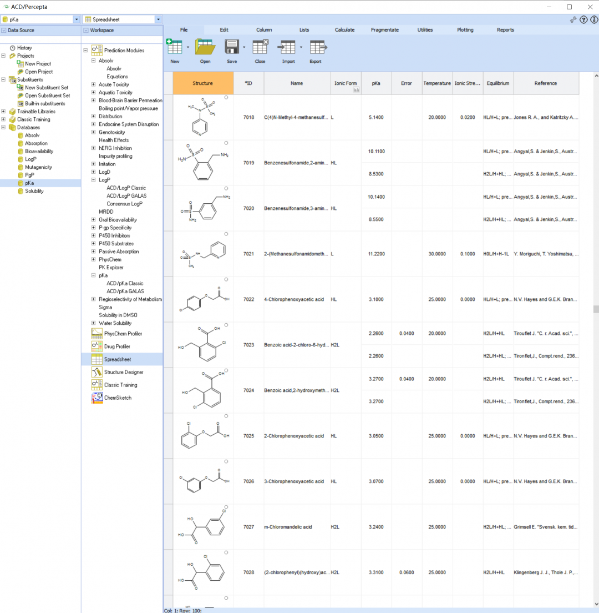Select the radio button for structure 7018
This screenshot has height=613, width=599.
click(226, 98)
